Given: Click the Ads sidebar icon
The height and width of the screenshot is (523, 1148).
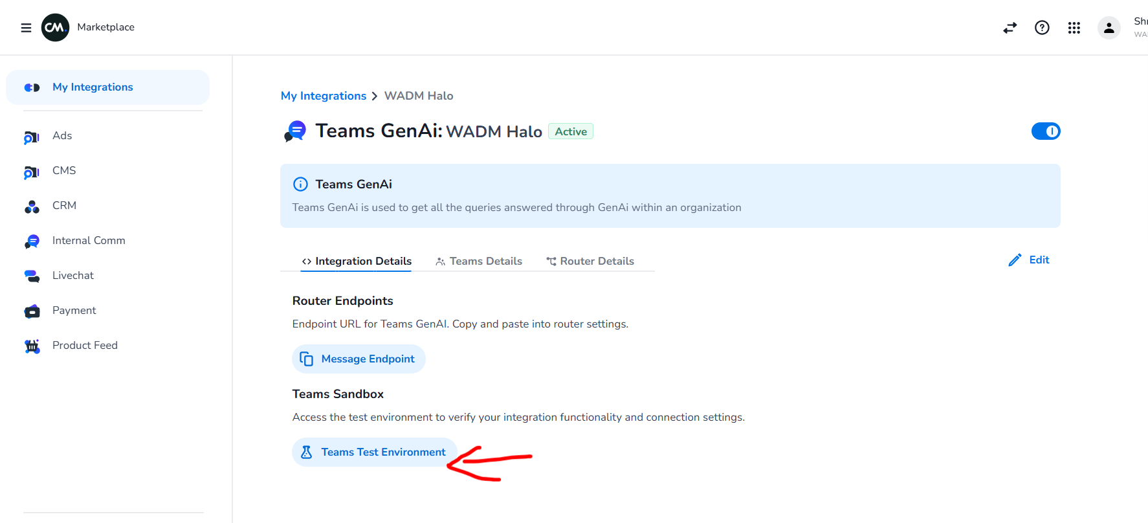Looking at the screenshot, I should pyautogui.click(x=32, y=137).
